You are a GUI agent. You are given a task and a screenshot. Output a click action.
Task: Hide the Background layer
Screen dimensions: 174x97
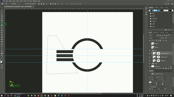(x=150, y=67)
